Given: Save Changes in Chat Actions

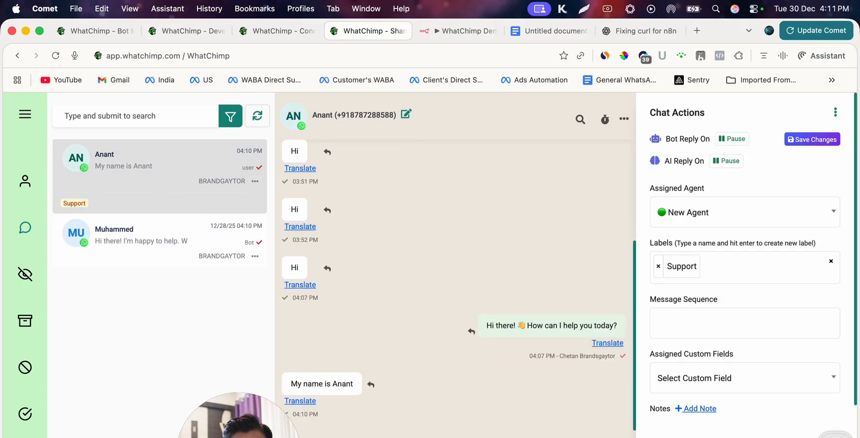Looking at the screenshot, I should [x=812, y=139].
